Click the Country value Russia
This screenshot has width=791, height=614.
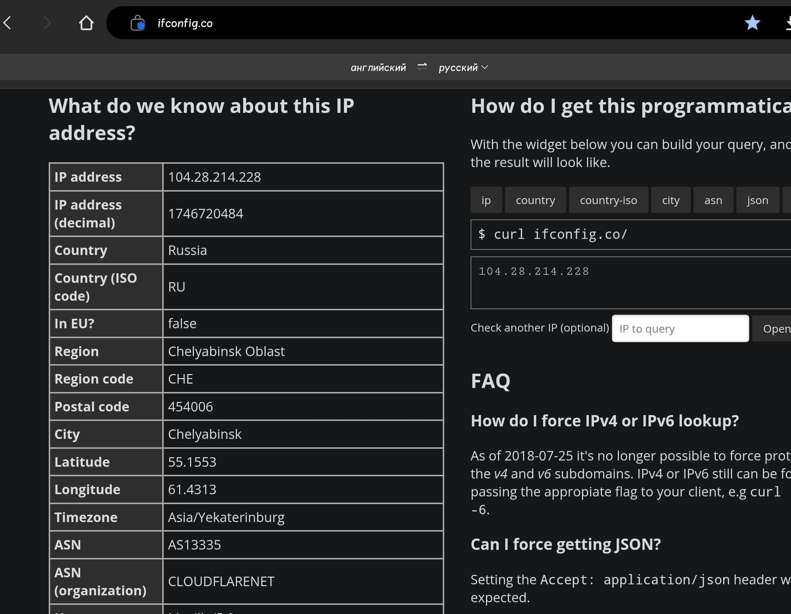187,251
